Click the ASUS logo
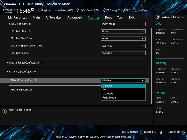 pyautogui.click(x=10, y=4)
